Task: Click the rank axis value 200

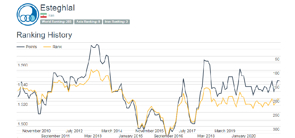Action: [x=277, y=101]
